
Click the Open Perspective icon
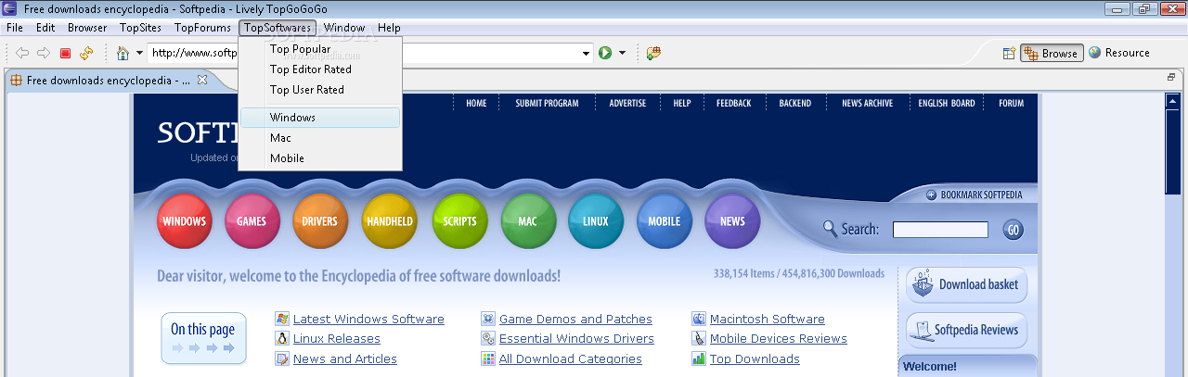point(1009,53)
